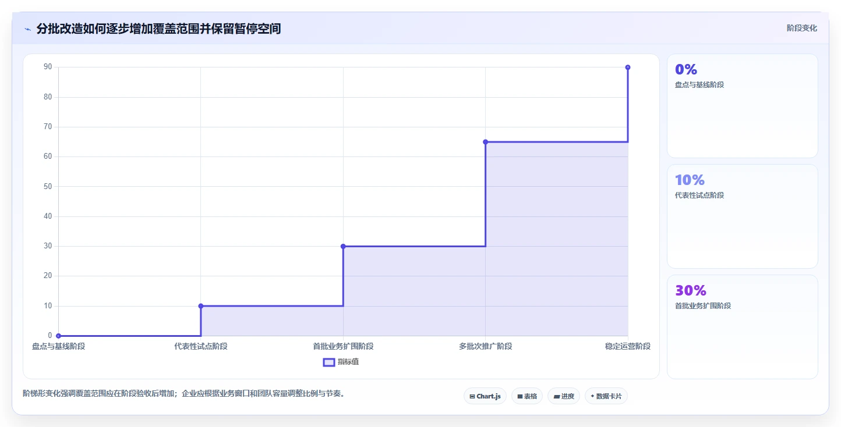
Task: Open the 10% 代表性试点阶段 card
Action: tap(742, 216)
